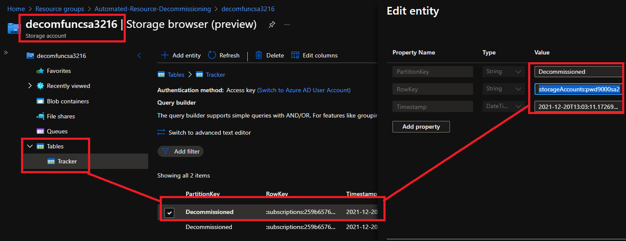Open RowKey type String dropdown
This screenshot has width=626, height=241.
[x=504, y=89]
